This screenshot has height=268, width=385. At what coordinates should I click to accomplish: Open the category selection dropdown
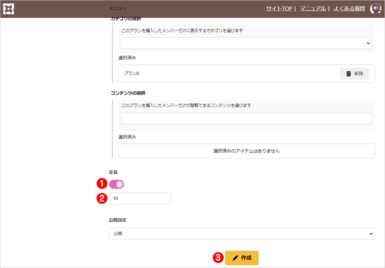[x=246, y=43]
